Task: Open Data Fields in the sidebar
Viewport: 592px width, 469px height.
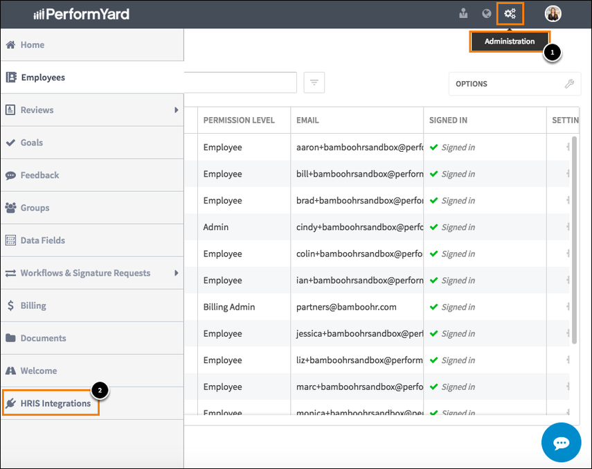Action: tap(92, 240)
